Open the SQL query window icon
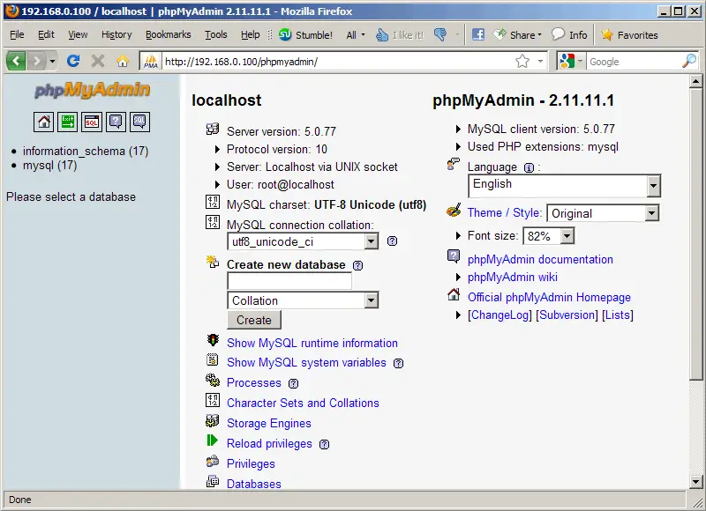 click(x=92, y=122)
